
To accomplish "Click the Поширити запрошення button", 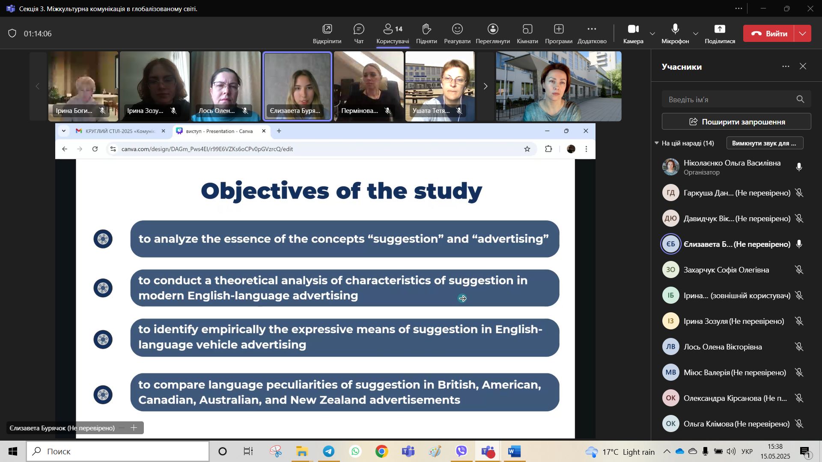I will [736, 122].
